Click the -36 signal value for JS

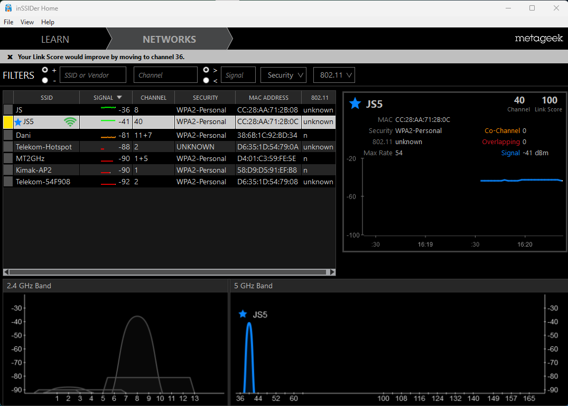tap(124, 110)
